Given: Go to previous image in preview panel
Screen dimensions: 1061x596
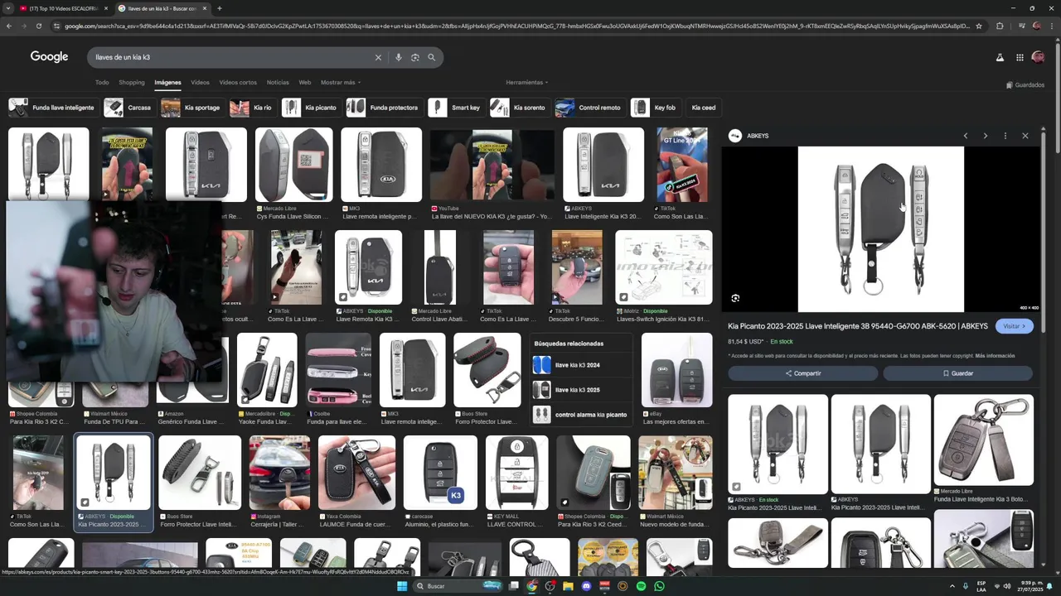Looking at the screenshot, I should (x=965, y=136).
